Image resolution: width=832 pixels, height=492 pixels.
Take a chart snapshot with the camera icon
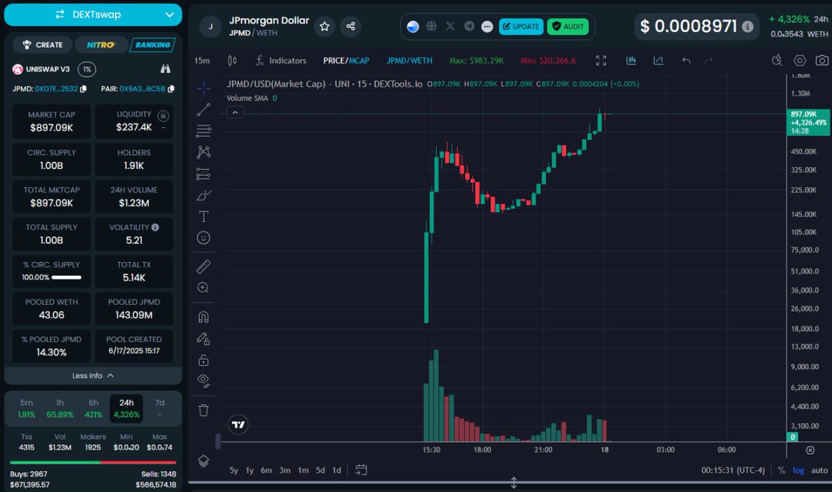(821, 60)
